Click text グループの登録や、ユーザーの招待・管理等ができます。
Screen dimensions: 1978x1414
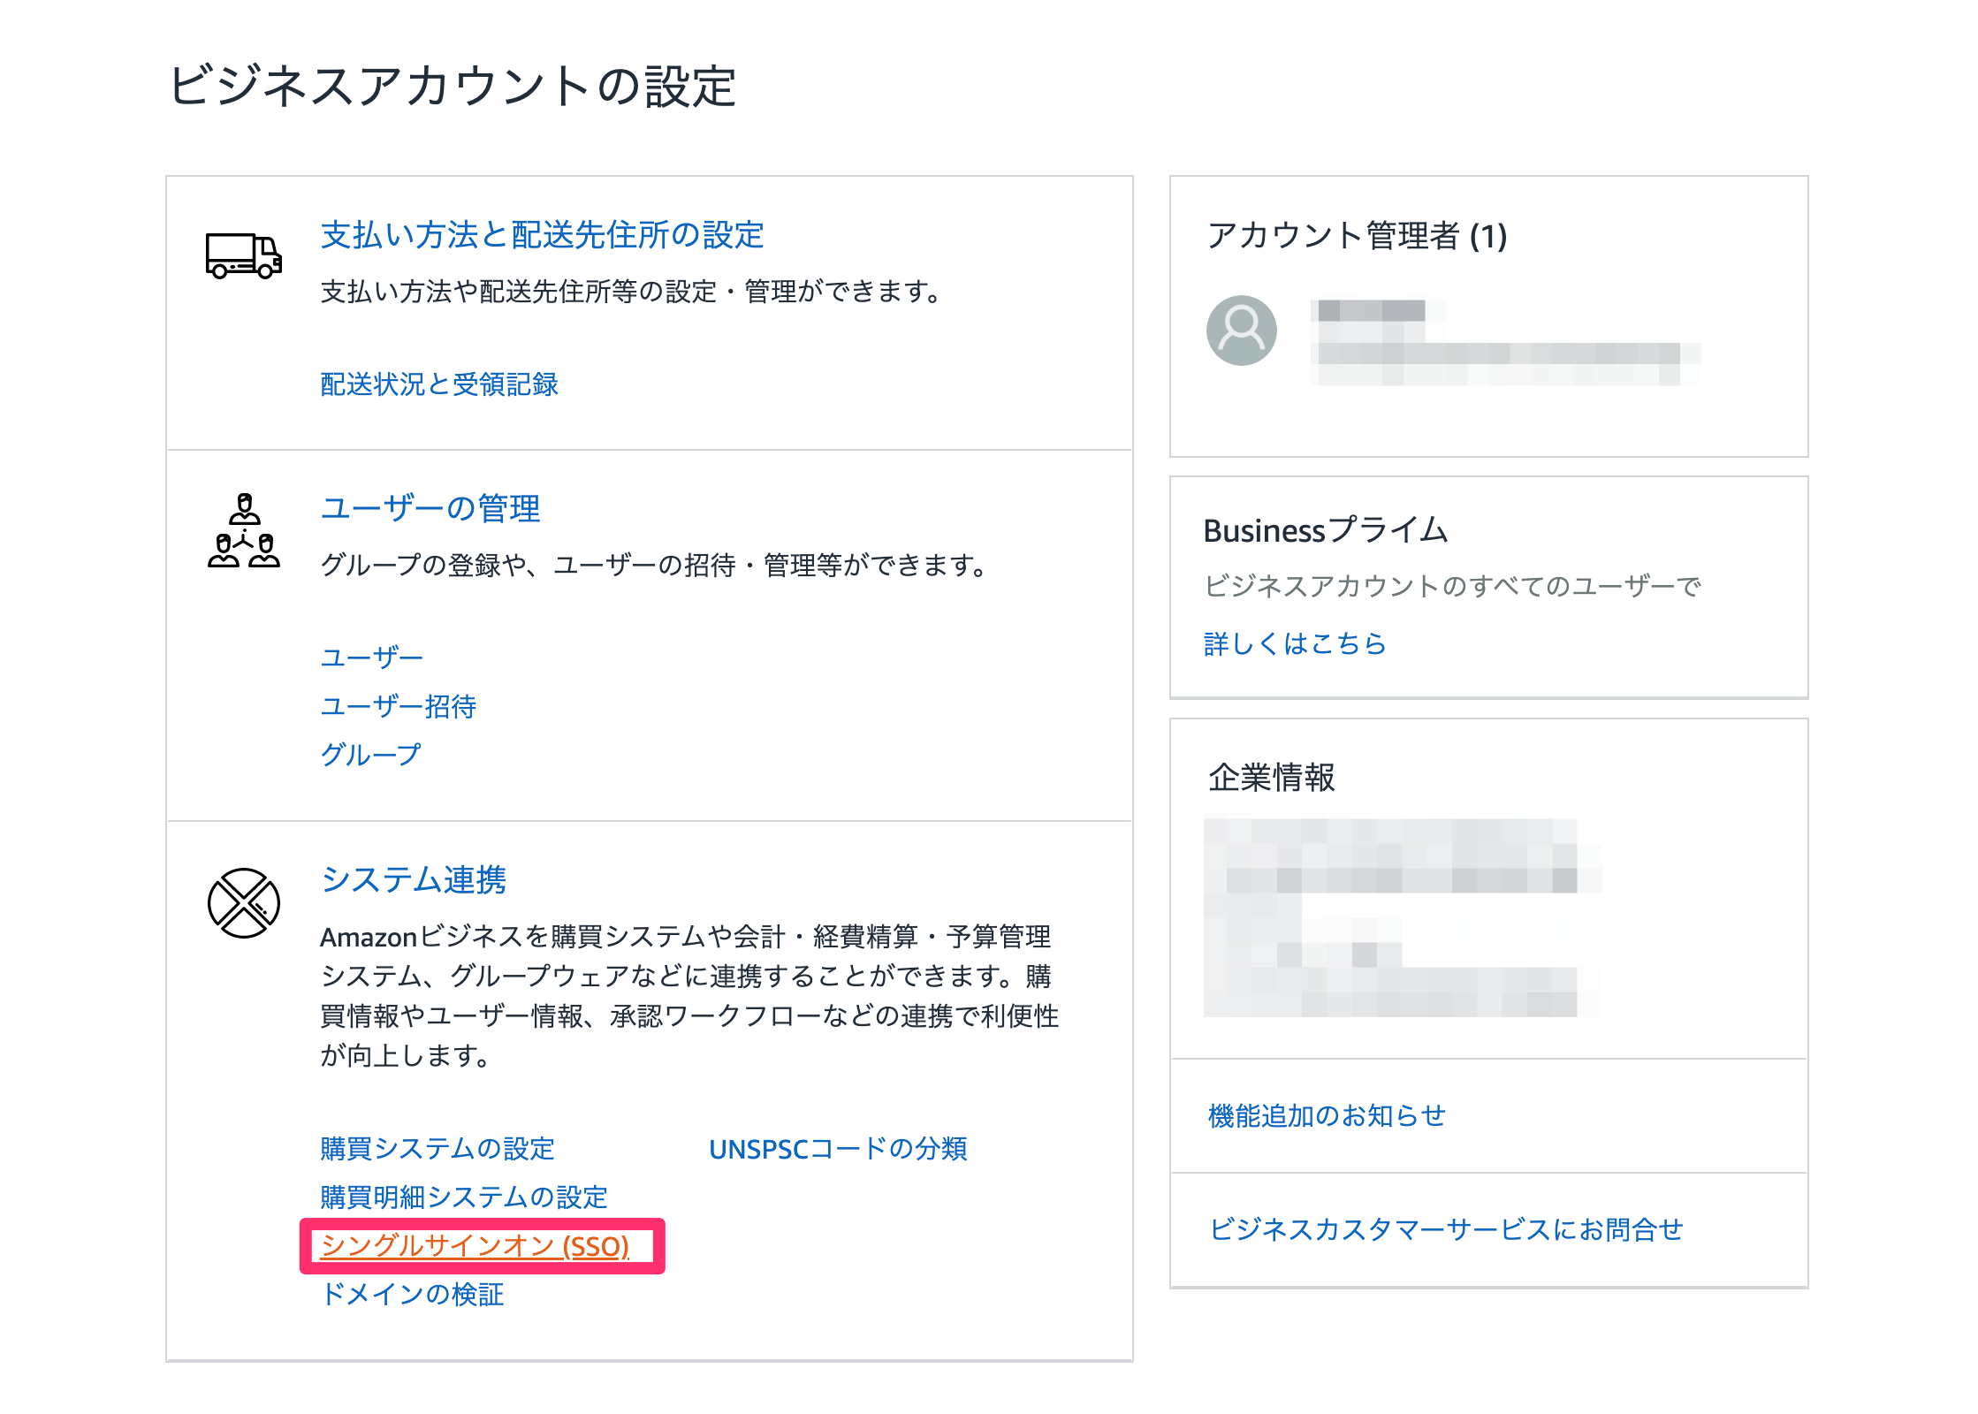point(656,566)
